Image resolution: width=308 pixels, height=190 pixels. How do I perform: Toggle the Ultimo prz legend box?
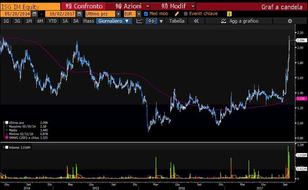coord(5,122)
